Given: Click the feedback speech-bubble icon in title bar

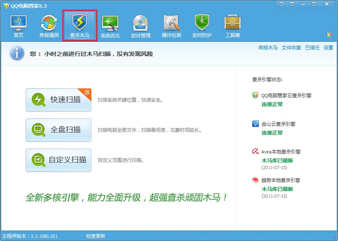Looking at the screenshot, I should [x=282, y=4].
